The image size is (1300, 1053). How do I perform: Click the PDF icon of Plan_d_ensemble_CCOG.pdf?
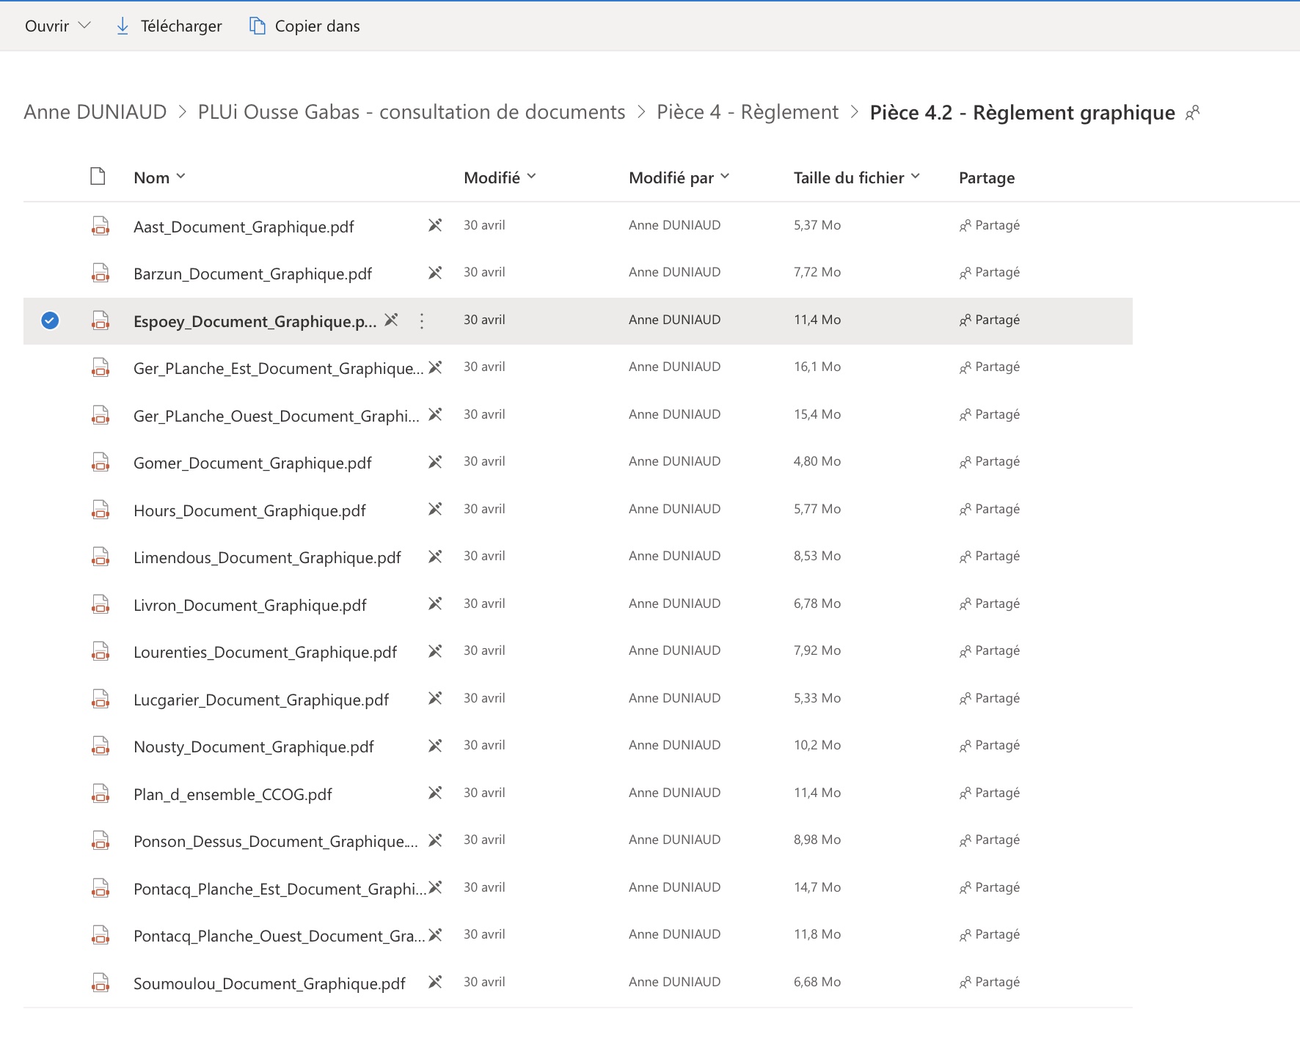pyautogui.click(x=101, y=793)
